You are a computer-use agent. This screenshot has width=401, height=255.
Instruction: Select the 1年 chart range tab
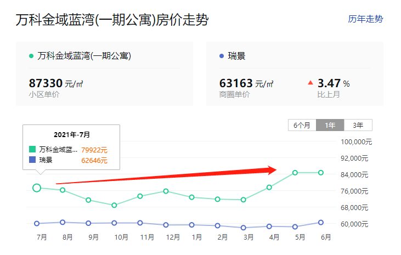pyautogui.click(x=330, y=125)
